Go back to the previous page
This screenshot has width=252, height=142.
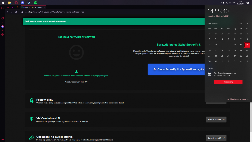tap(7, 12)
